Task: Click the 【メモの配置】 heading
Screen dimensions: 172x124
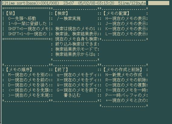Action: (116, 14)
